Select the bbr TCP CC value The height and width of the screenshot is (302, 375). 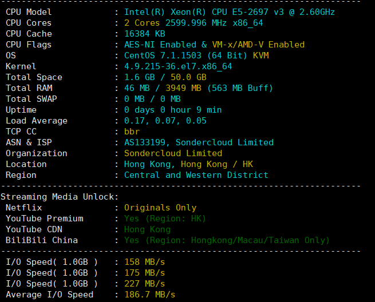(132, 132)
